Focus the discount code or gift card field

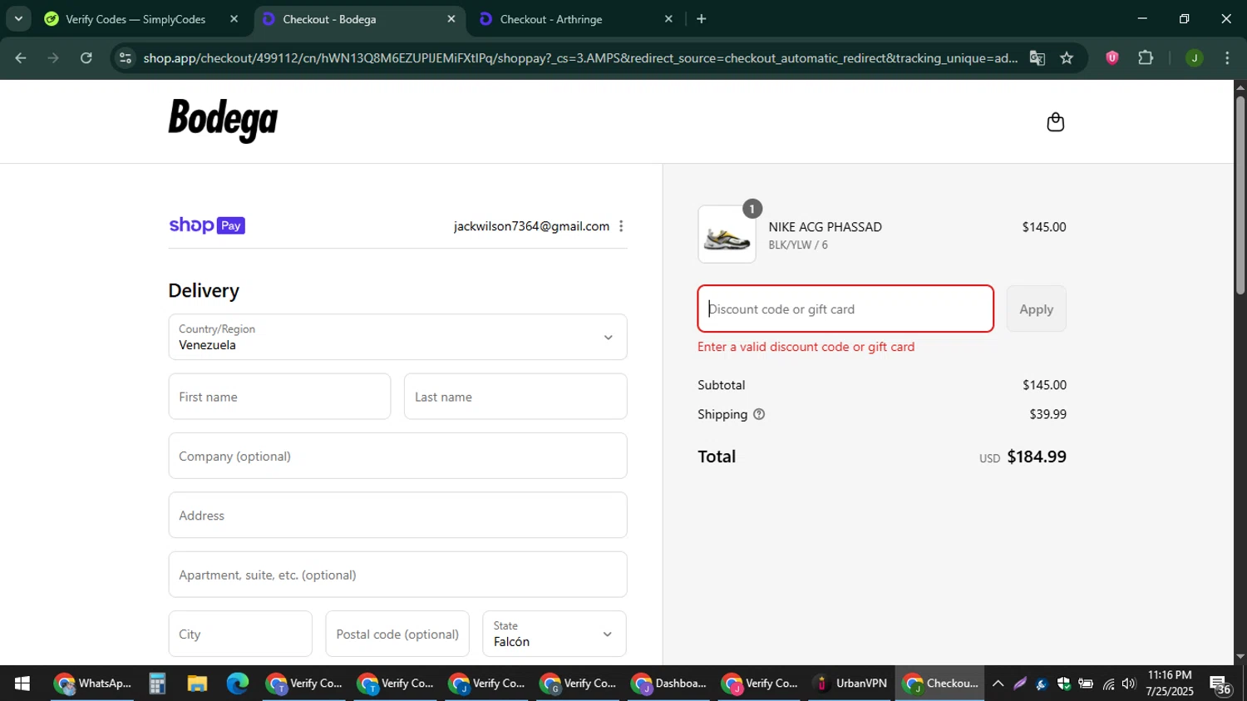coord(845,309)
